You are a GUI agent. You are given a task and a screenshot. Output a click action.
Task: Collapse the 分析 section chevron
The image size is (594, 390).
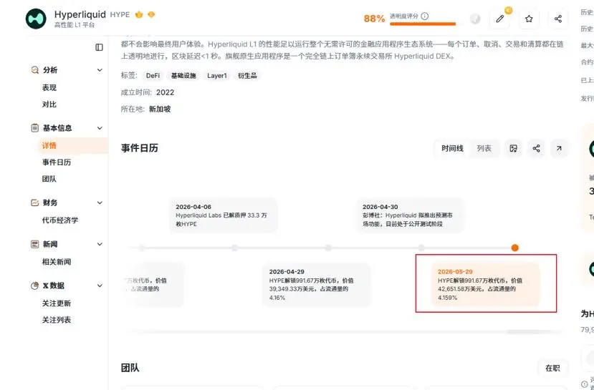pos(100,70)
